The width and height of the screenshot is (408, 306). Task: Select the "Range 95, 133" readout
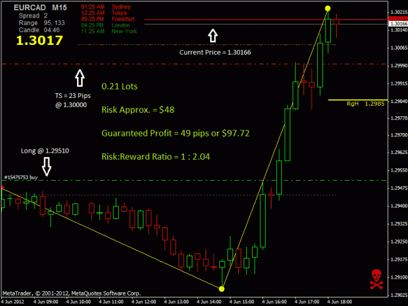tap(42, 23)
